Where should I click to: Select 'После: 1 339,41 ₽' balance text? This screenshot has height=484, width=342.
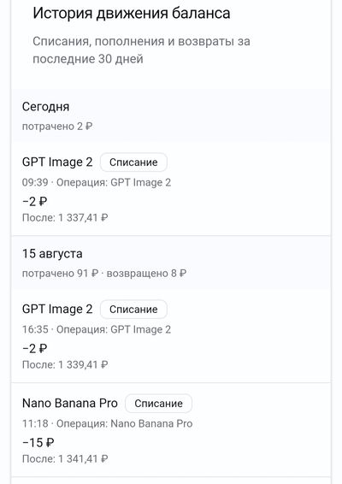tap(65, 365)
